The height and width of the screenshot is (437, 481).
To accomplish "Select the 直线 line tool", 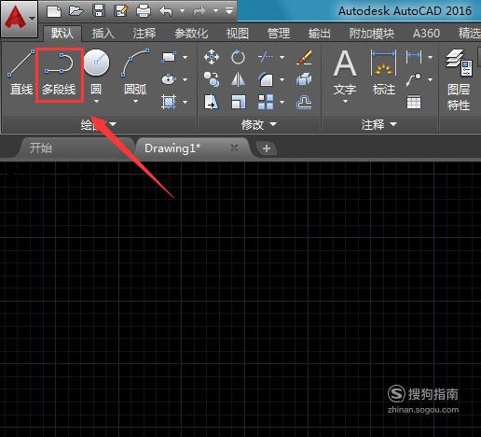I will click(21, 73).
